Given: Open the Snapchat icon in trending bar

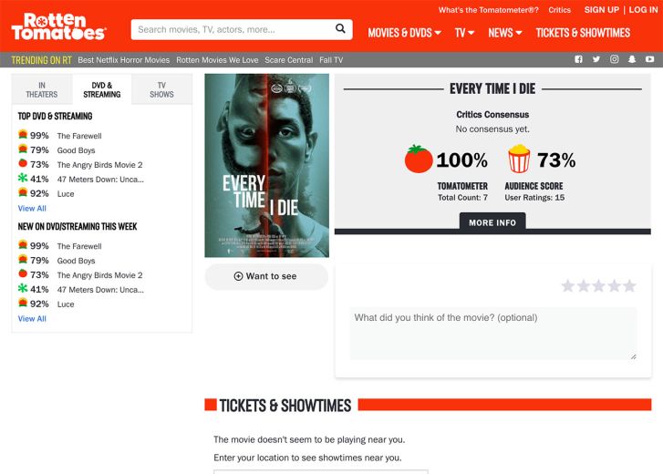Looking at the screenshot, I should click(632, 59).
